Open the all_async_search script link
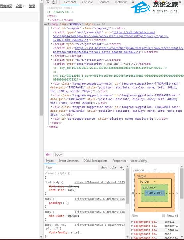The height and width of the screenshot is (240, 184). 118,50
